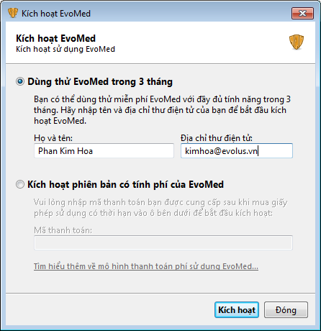Click the "Mã thanh toán:" label text
This screenshot has height=331, width=321.
[x=63, y=230]
